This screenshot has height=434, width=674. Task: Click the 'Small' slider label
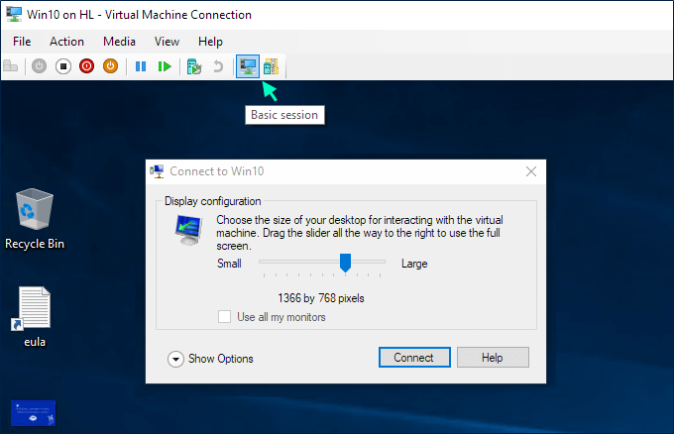coord(229,264)
